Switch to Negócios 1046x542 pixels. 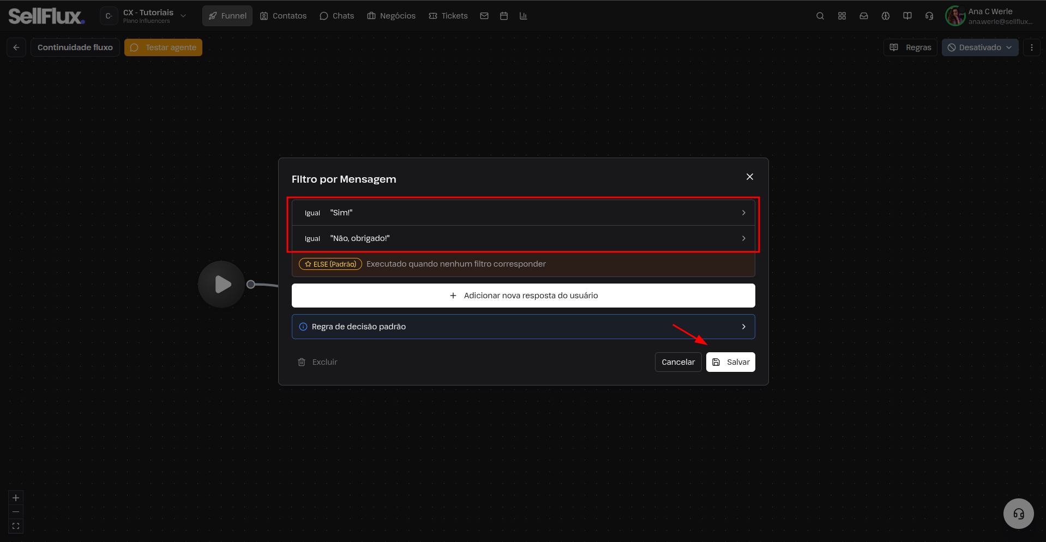pyautogui.click(x=392, y=16)
